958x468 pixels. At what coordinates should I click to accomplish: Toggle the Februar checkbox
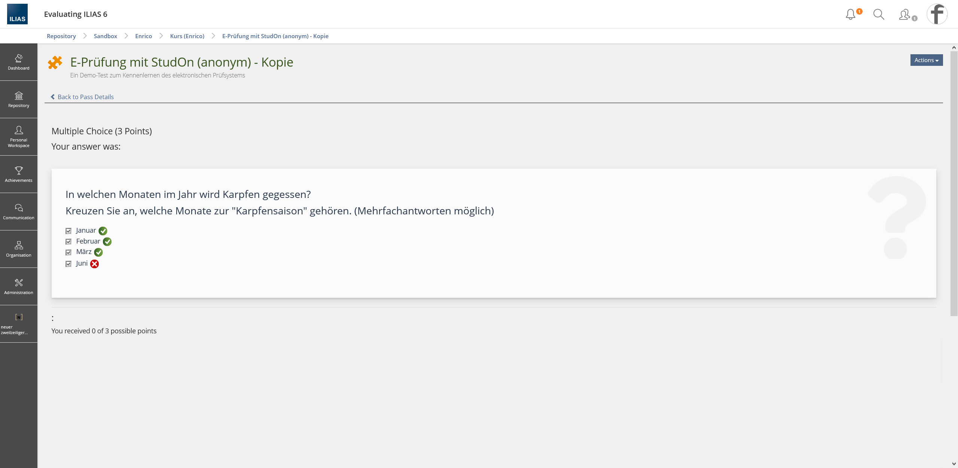click(68, 242)
